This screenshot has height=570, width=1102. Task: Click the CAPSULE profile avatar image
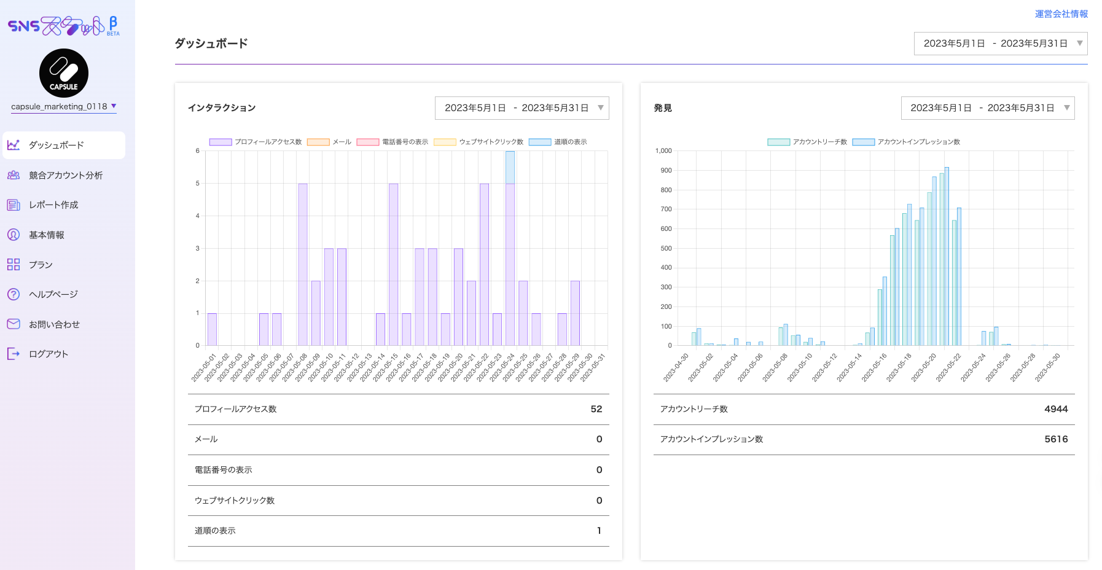click(64, 73)
